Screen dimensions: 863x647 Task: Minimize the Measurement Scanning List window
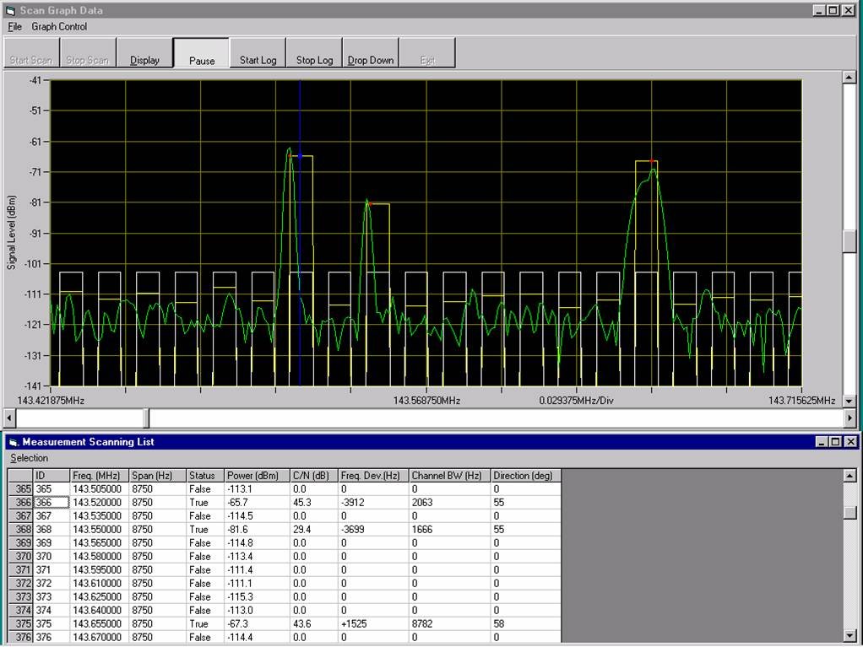tap(822, 441)
